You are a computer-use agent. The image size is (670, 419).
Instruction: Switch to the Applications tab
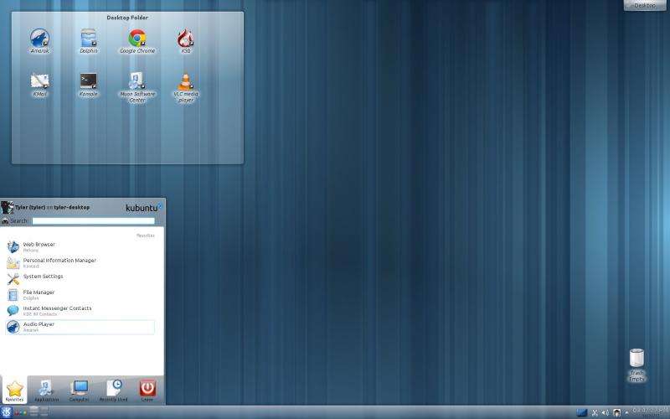click(x=46, y=390)
